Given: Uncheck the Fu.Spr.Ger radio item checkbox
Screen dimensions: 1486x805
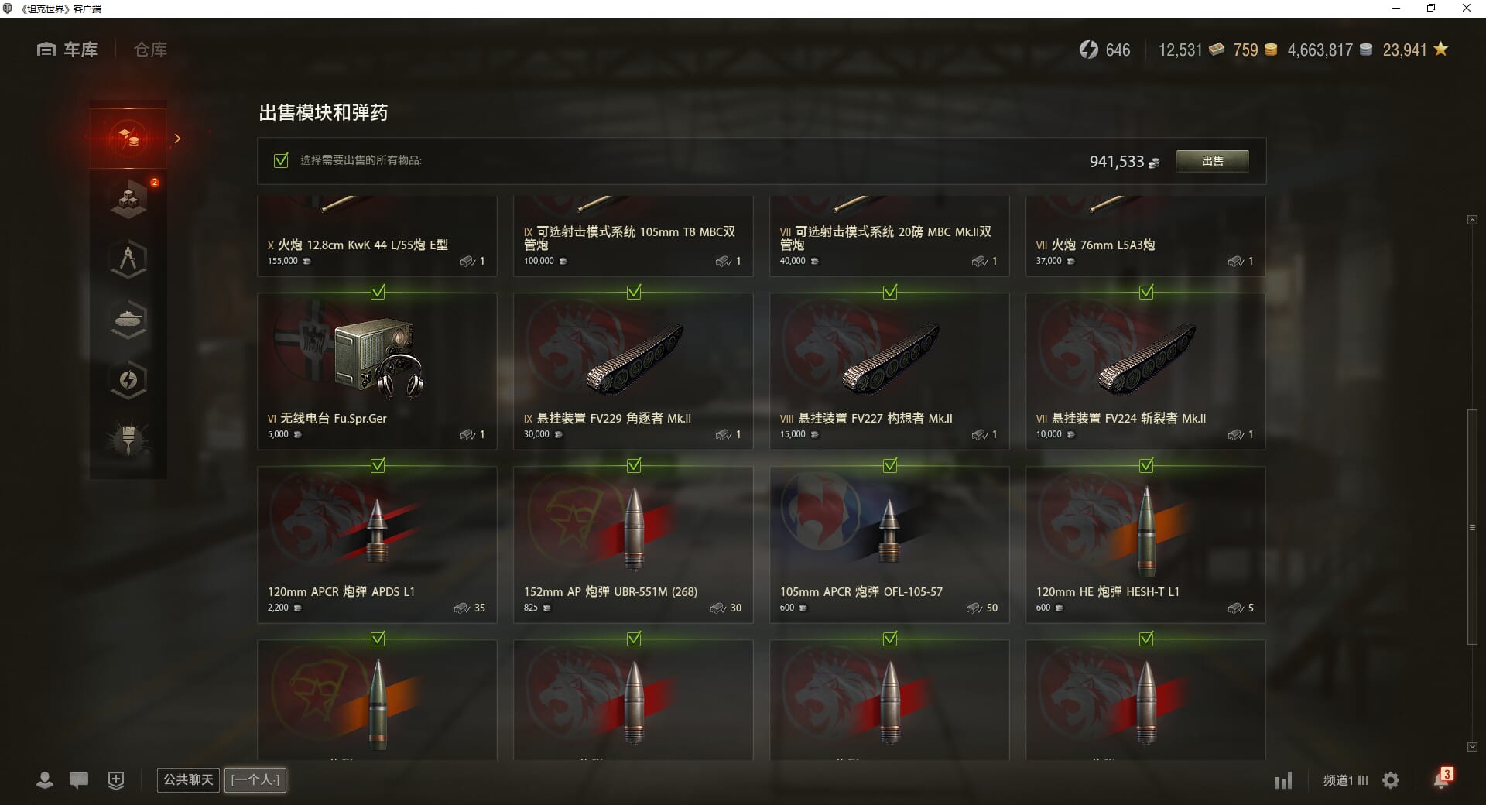Looking at the screenshot, I should point(378,292).
